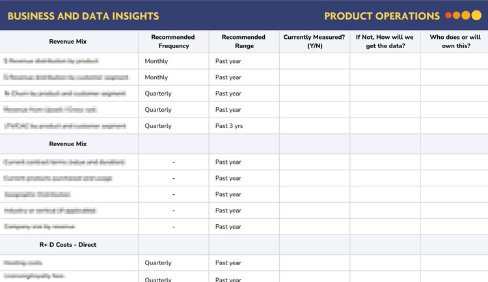The width and height of the screenshot is (488, 282).
Task: Select the Currently Measured? (Y/N) header
Action: pos(314,42)
